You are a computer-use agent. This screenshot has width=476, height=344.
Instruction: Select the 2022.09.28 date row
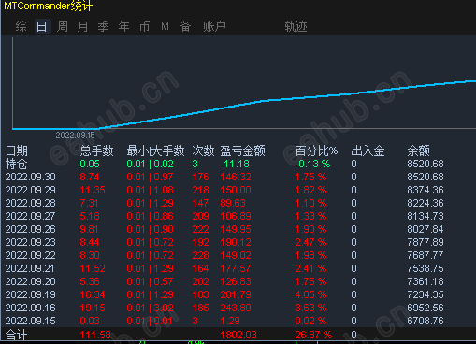coord(224,203)
